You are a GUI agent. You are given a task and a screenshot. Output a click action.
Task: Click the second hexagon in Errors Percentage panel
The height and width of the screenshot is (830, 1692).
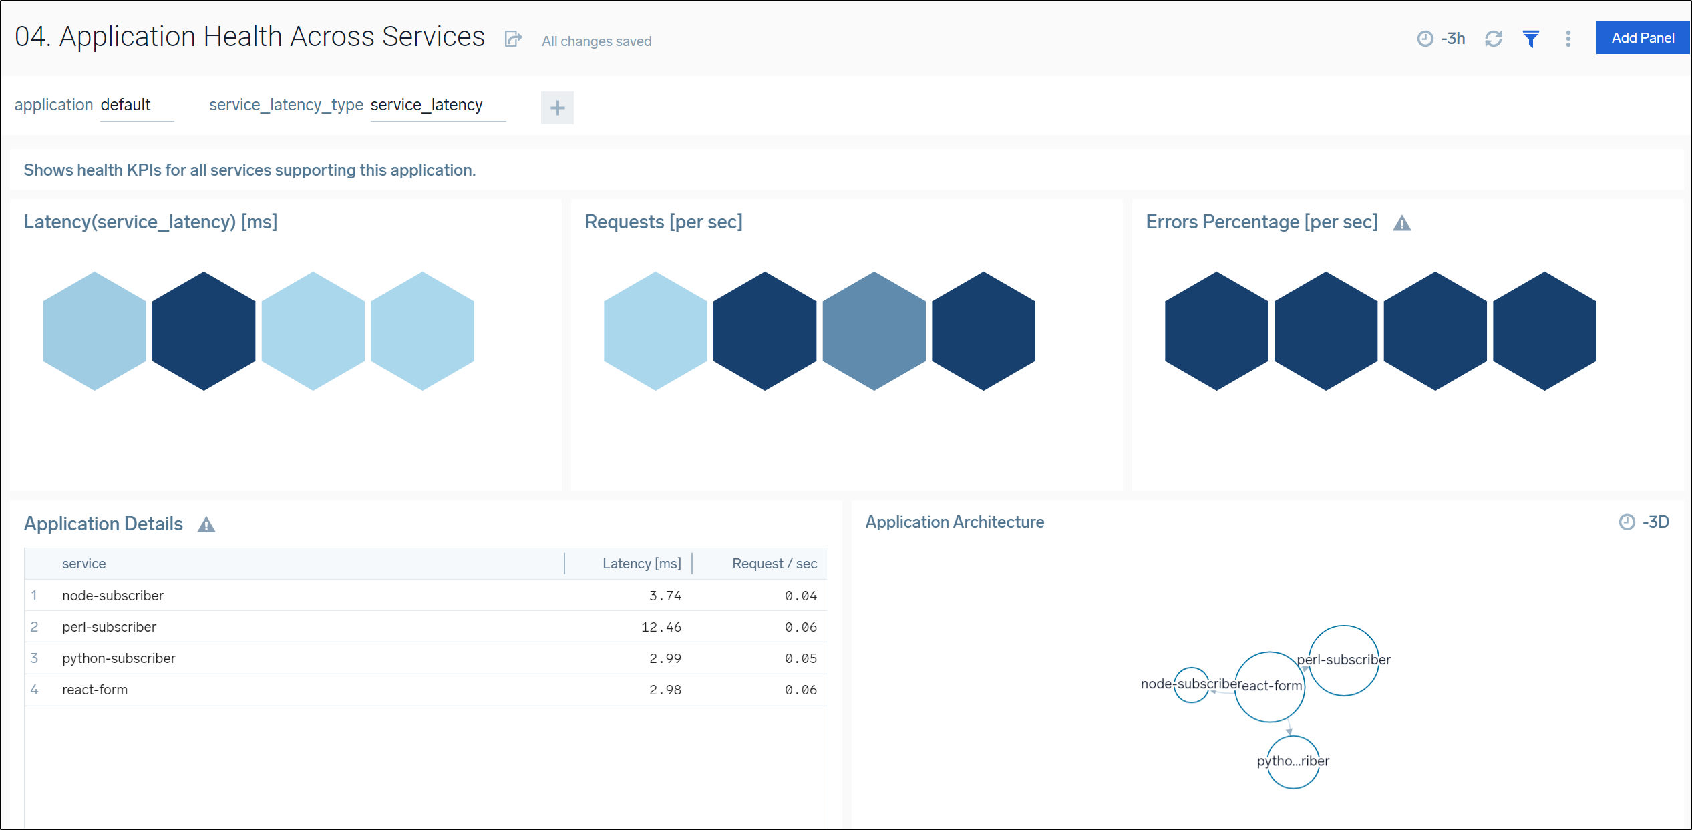(x=1326, y=331)
